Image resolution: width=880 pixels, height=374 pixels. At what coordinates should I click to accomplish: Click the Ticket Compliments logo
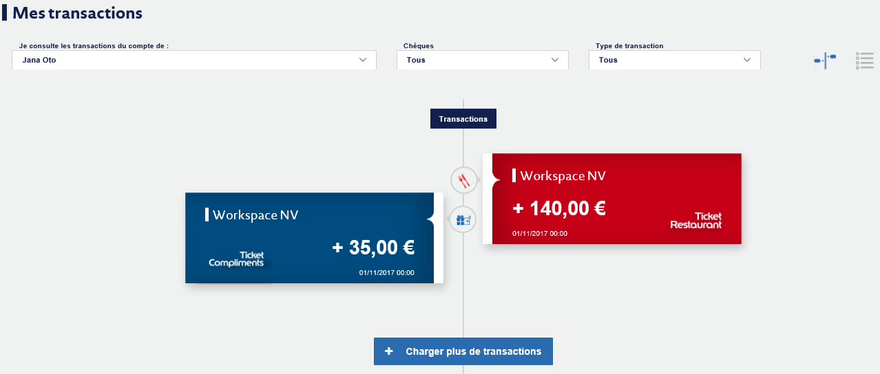[236, 259]
